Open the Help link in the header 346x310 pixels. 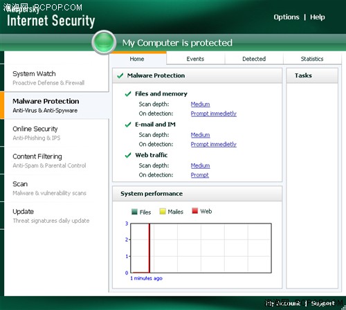tap(318, 17)
